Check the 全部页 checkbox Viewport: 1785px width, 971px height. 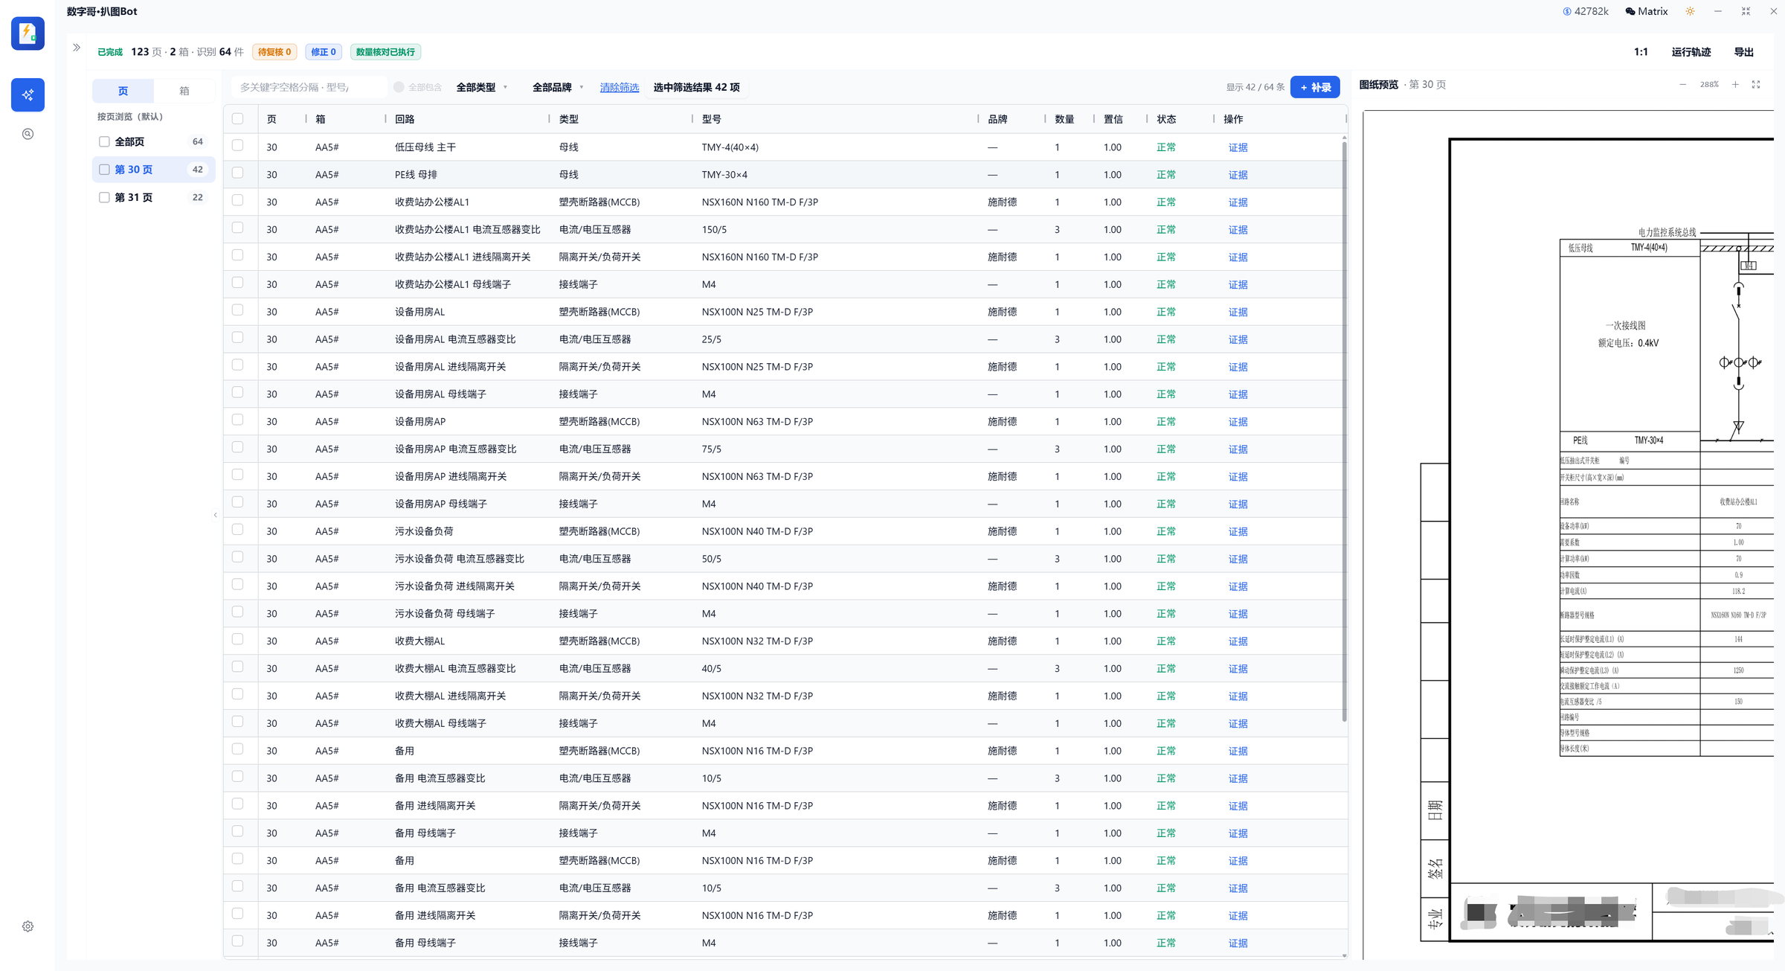(x=104, y=141)
